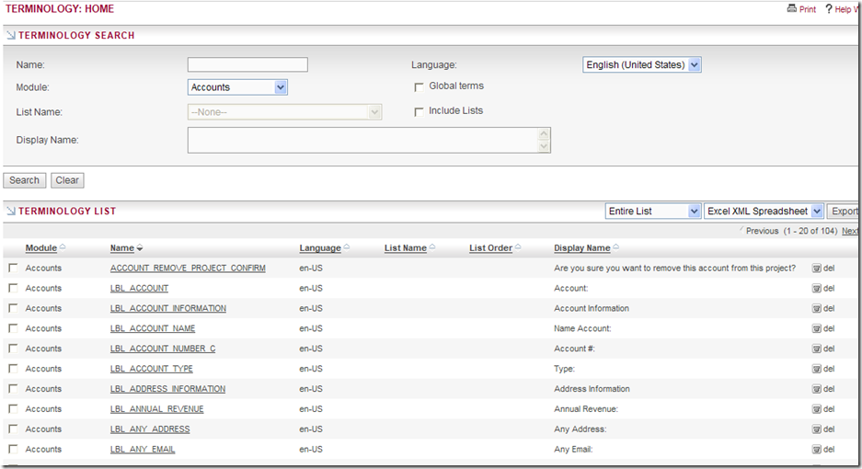This screenshot has width=862, height=469.
Task: Enable the Global terms checkbox
Action: [419, 86]
